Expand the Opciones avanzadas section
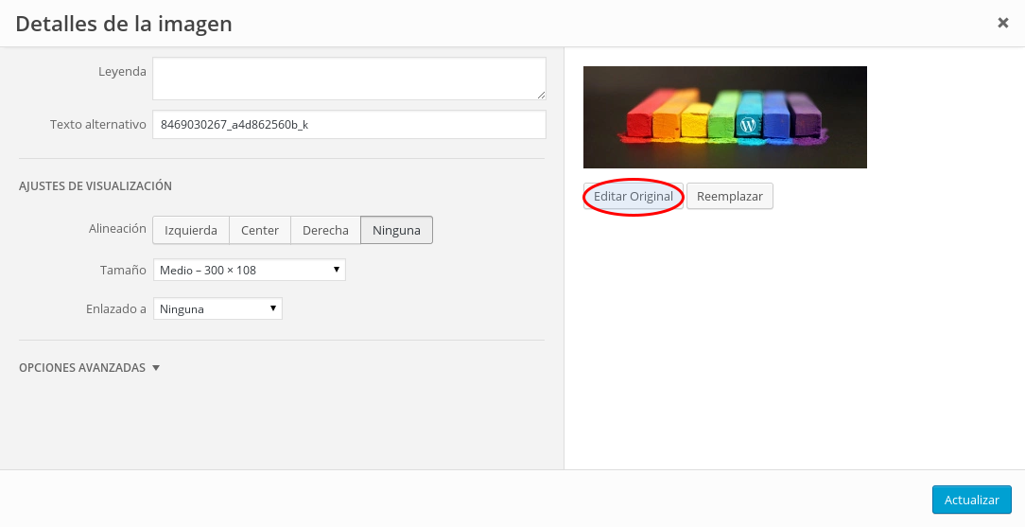This screenshot has height=527, width=1025. pyautogui.click(x=89, y=368)
